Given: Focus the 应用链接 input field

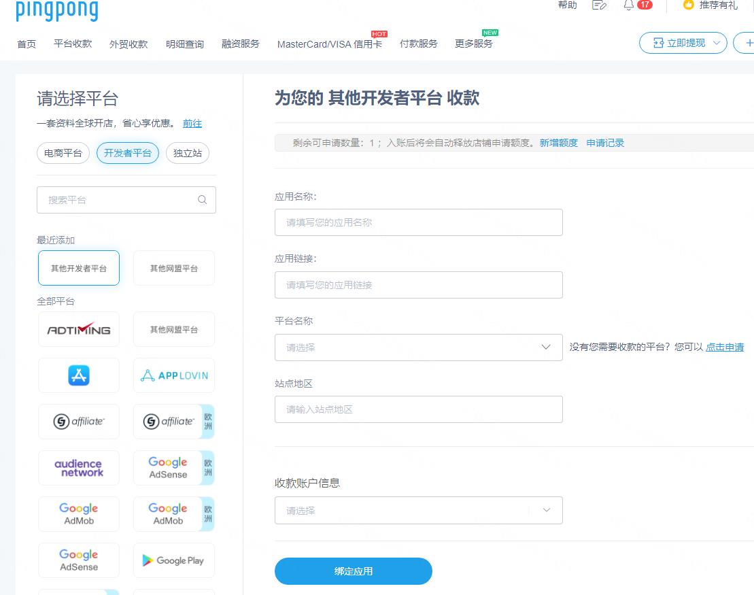Looking at the screenshot, I should (x=419, y=285).
